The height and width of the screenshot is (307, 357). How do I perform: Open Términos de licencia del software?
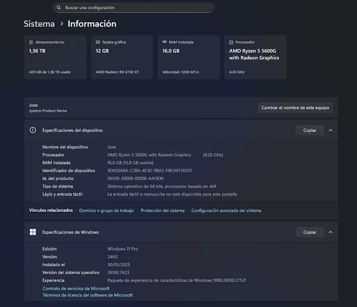click(88, 295)
